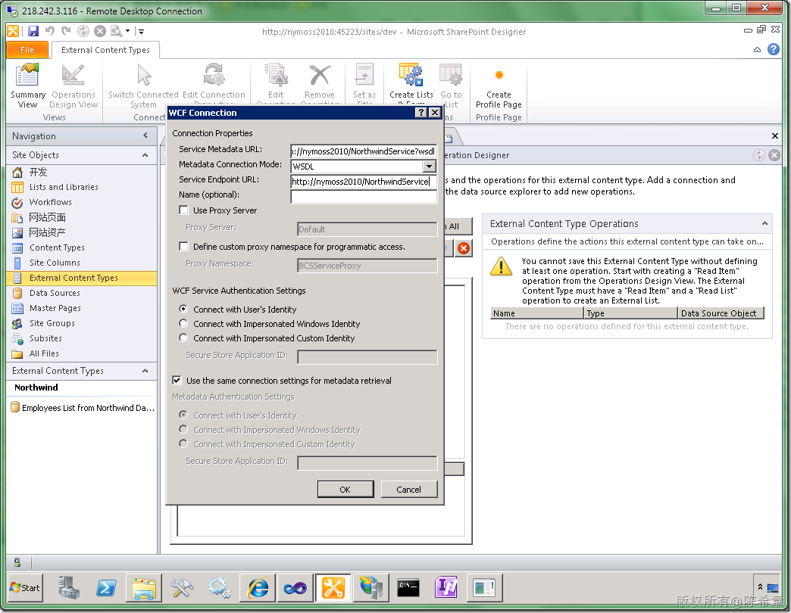Select Connect with User's Identity radio
This screenshot has width=791, height=613.
click(x=183, y=309)
